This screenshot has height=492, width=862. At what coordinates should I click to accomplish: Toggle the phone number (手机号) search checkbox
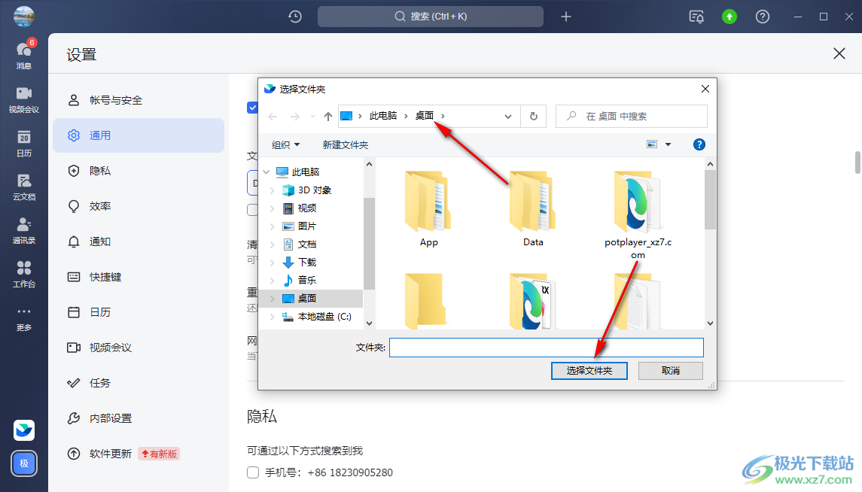pyautogui.click(x=253, y=472)
